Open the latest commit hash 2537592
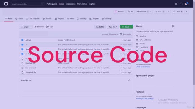The width and height of the screenshot is (195, 109). pyautogui.click(x=105, y=34)
